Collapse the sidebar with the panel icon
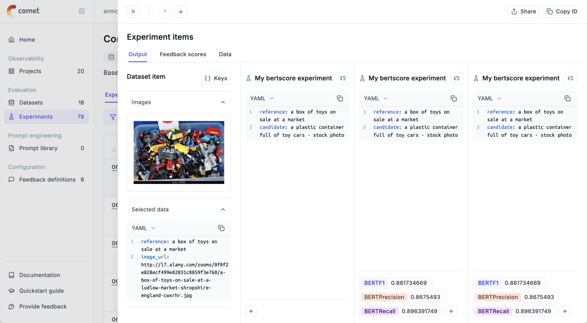The image size is (587, 323). [x=82, y=11]
